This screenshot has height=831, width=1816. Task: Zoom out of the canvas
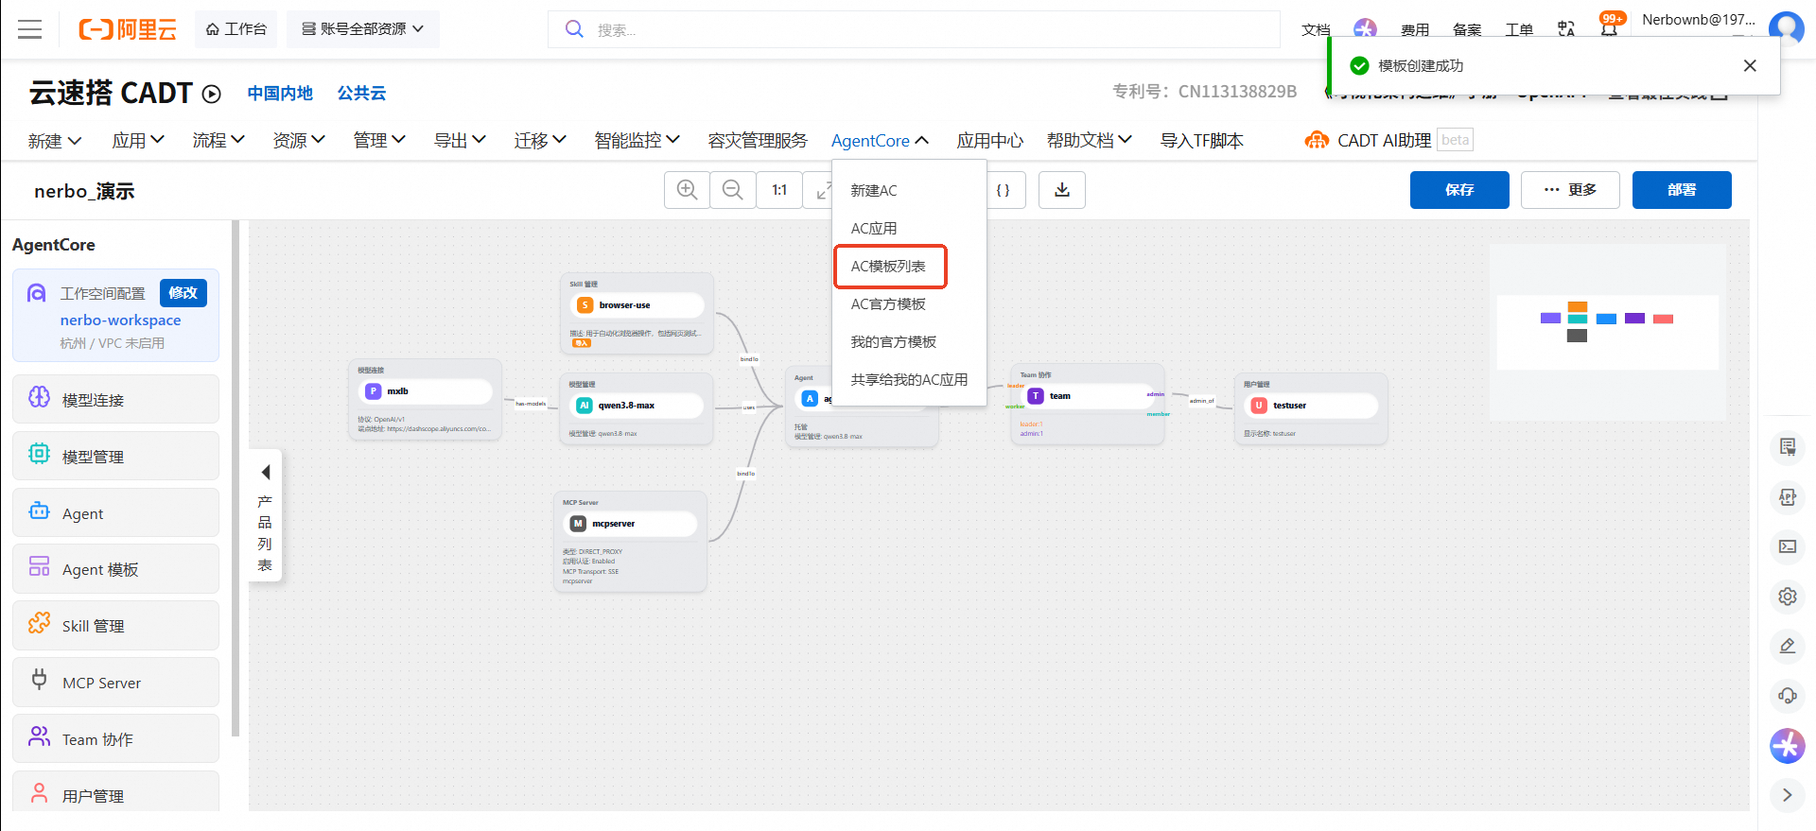(732, 190)
